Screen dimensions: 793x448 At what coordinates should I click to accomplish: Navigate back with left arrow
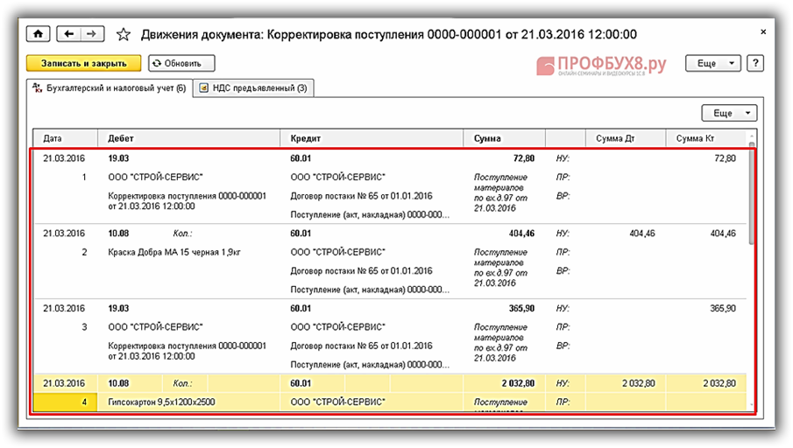68,34
